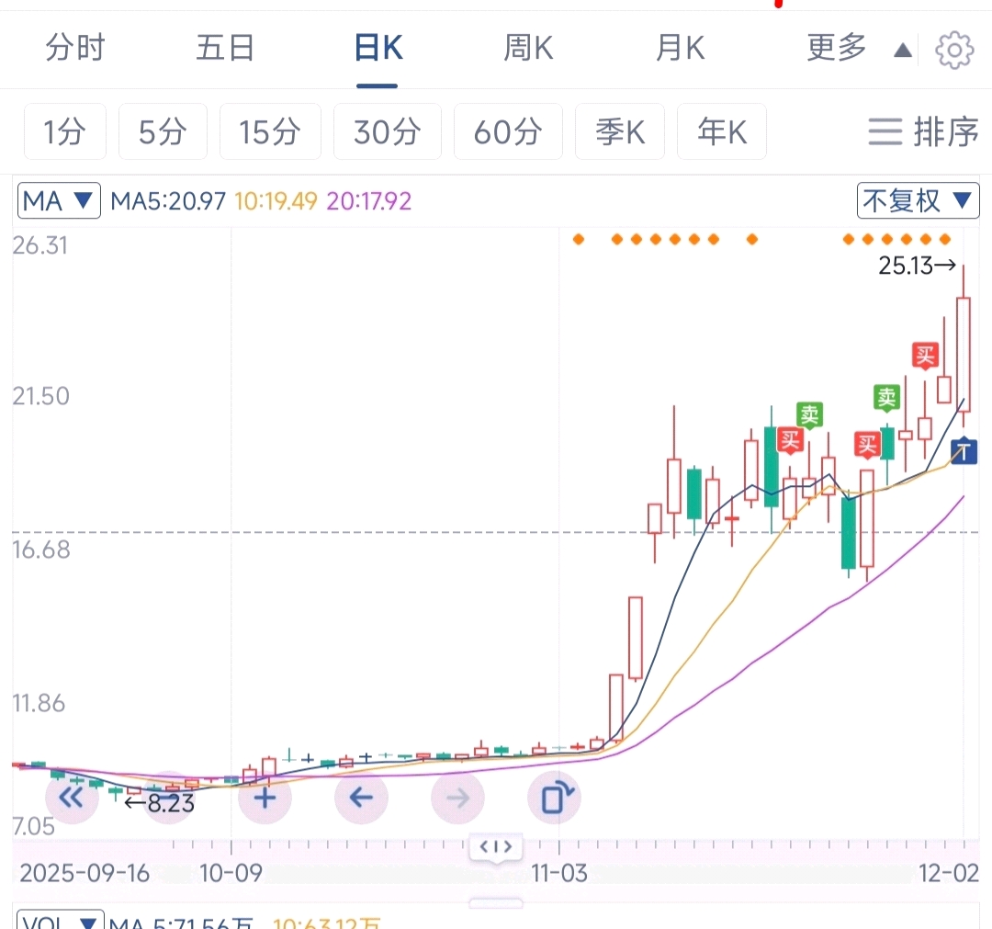Tap the leftmost green 卖 marker
This screenshot has height=929, width=992.
click(809, 415)
